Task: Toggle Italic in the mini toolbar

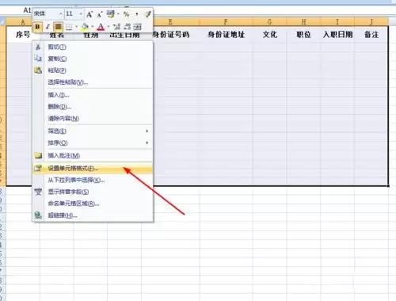Action: [x=48, y=27]
